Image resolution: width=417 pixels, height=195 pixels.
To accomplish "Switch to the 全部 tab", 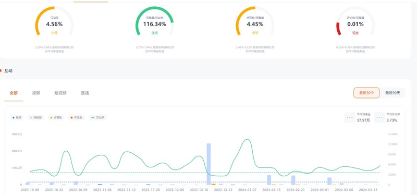I will 14,93.
